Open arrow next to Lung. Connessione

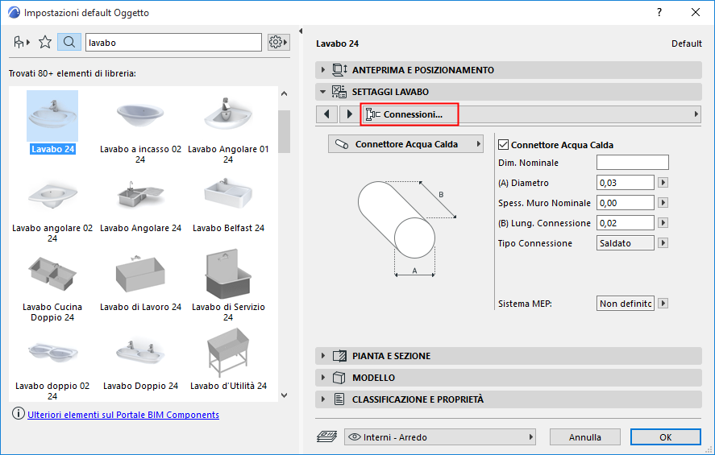coord(663,223)
